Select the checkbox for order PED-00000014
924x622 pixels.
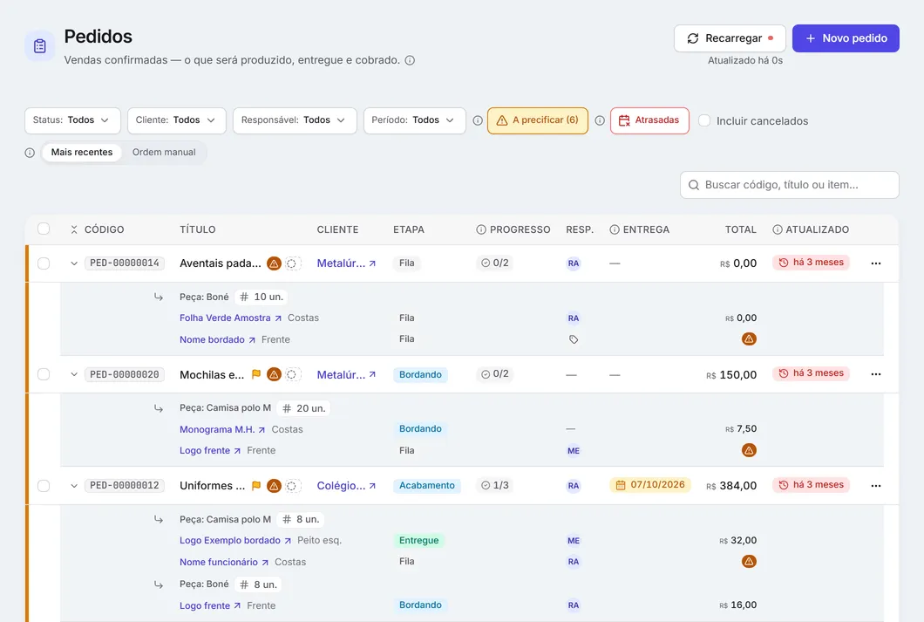click(44, 263)
